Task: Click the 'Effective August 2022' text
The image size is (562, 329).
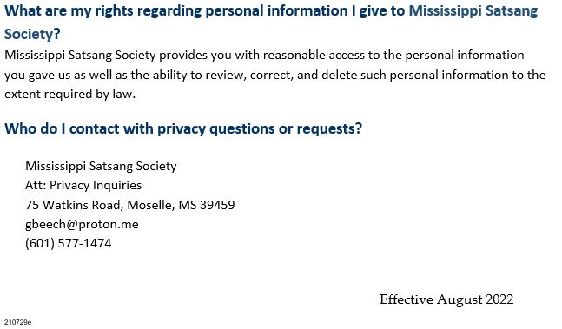Action: (x=446, y=299)
